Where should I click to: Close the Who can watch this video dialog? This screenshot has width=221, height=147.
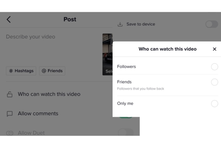[214, 49]
